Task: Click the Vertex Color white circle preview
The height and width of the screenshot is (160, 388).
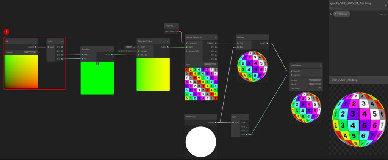Action: pyautogui.click(x=201, y=142)
